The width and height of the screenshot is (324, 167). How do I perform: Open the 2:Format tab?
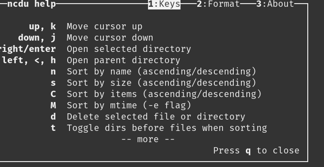218,4
